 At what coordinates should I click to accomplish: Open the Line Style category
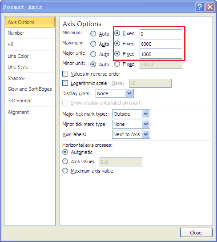coord(30,67)
